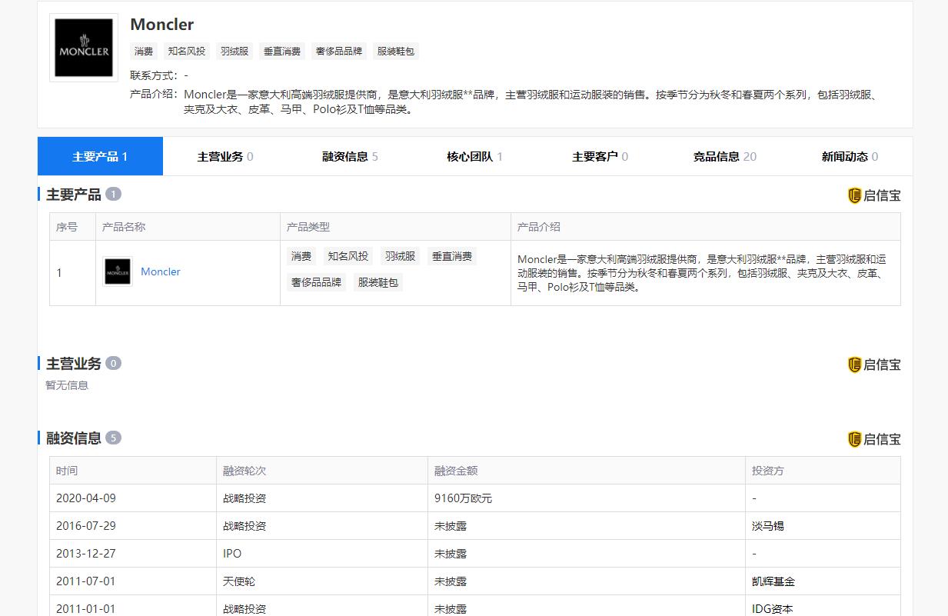
Task: Click the 消费 tag under the company name
Action: point(143,51)
